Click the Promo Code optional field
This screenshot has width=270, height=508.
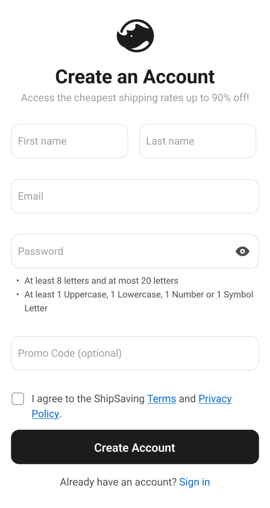click(x=135, y=354)
